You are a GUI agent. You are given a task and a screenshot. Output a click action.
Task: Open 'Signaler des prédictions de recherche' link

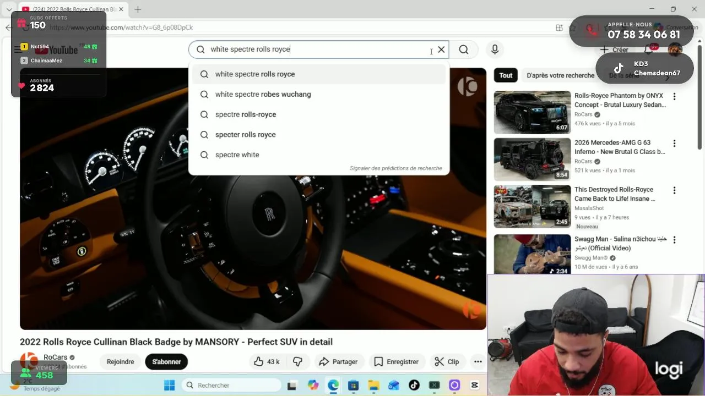click(x=396, y=168)
